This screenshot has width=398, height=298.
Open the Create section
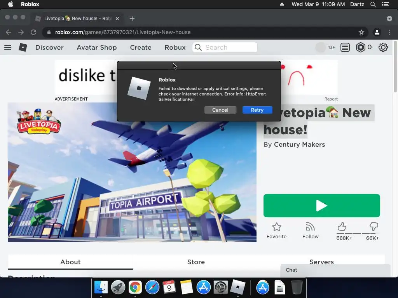click(141, 47)
